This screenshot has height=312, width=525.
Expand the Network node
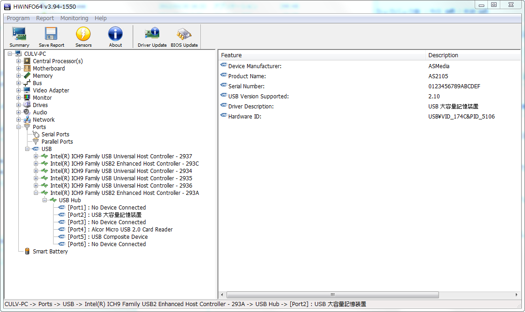pyautogui.click(x=18, y=119)
